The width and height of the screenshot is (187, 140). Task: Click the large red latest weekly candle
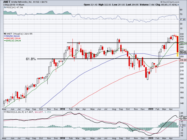tap(177, 44)
